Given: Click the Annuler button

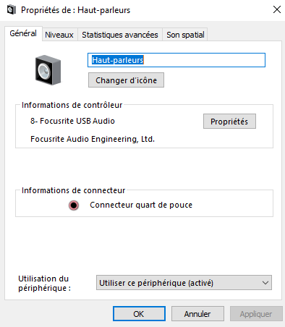Looking at the screenshot, I should 197,314.
